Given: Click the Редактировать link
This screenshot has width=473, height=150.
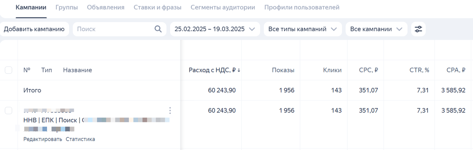Looking at the screenshot, I should (43, 139).
